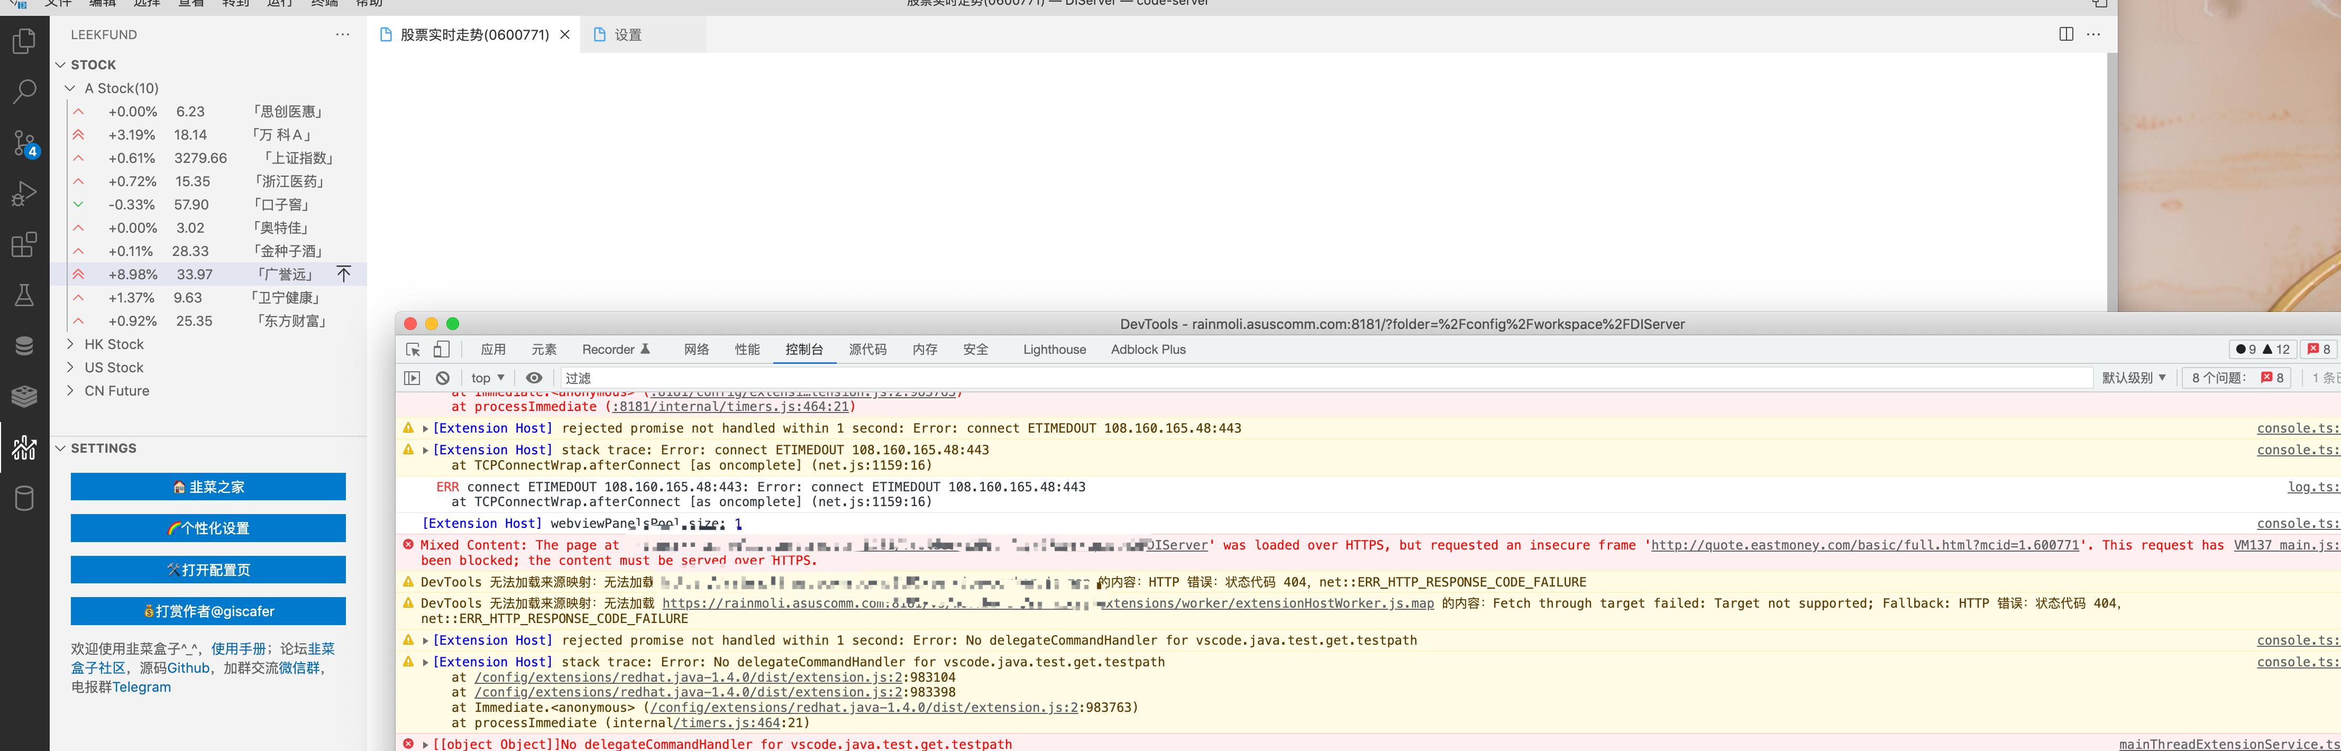
Task: Open the console sidebar panel toggle
Action: click(411, 377)
